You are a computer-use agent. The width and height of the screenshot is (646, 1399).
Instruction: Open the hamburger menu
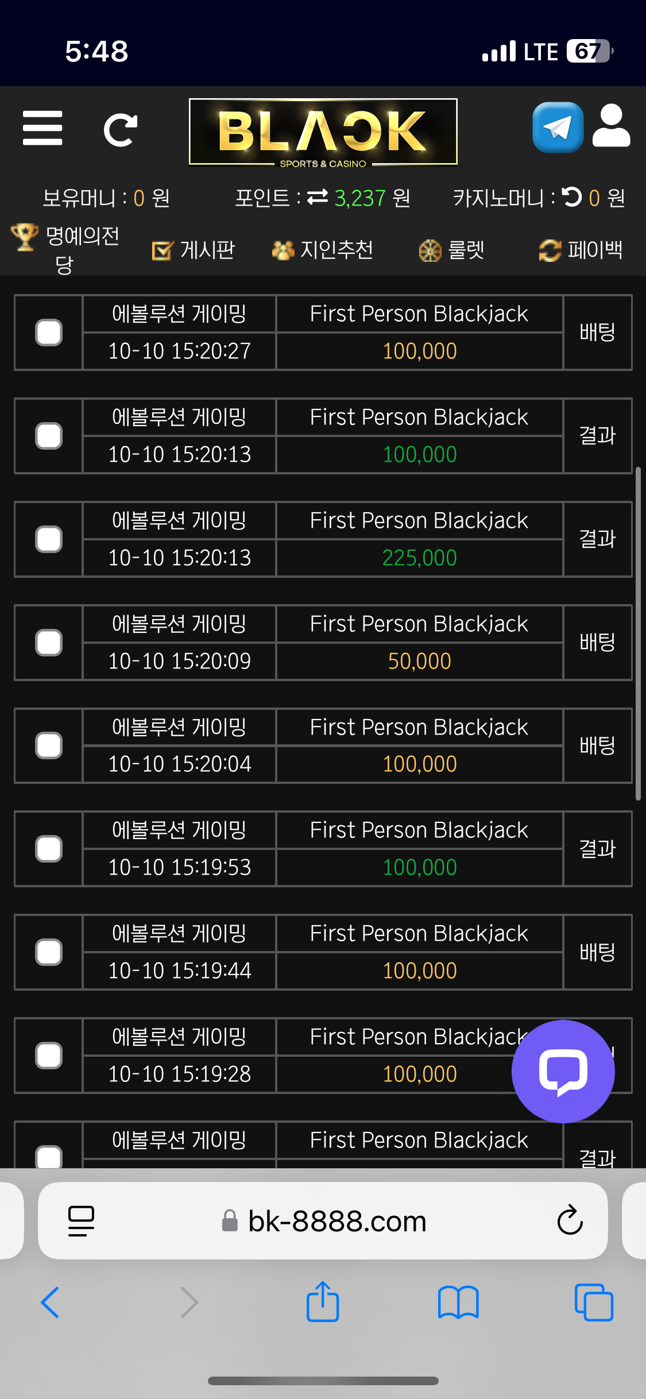[42, 128]
